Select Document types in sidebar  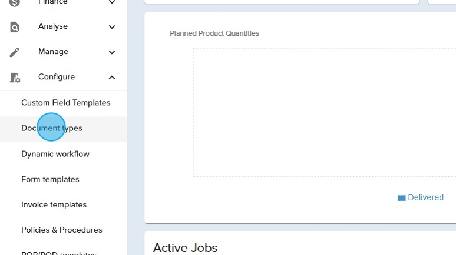pos(52,128)
